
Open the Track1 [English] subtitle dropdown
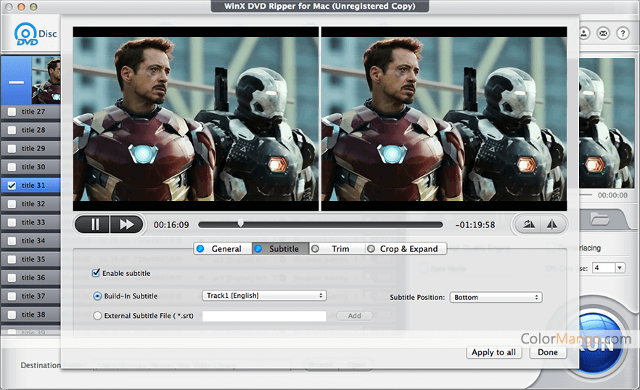click(x=263, y=296)
